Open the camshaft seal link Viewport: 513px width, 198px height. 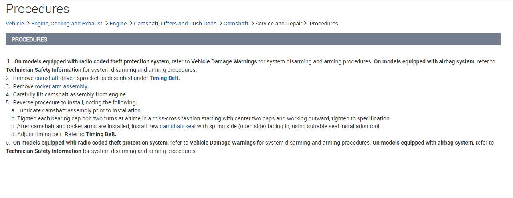click(x=178, y=126)
